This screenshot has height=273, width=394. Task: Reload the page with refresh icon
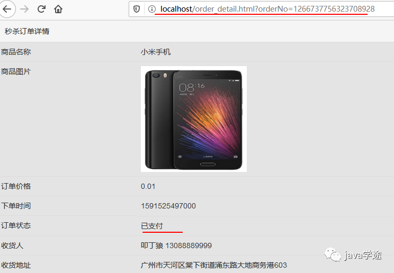[x=41, y=10]
